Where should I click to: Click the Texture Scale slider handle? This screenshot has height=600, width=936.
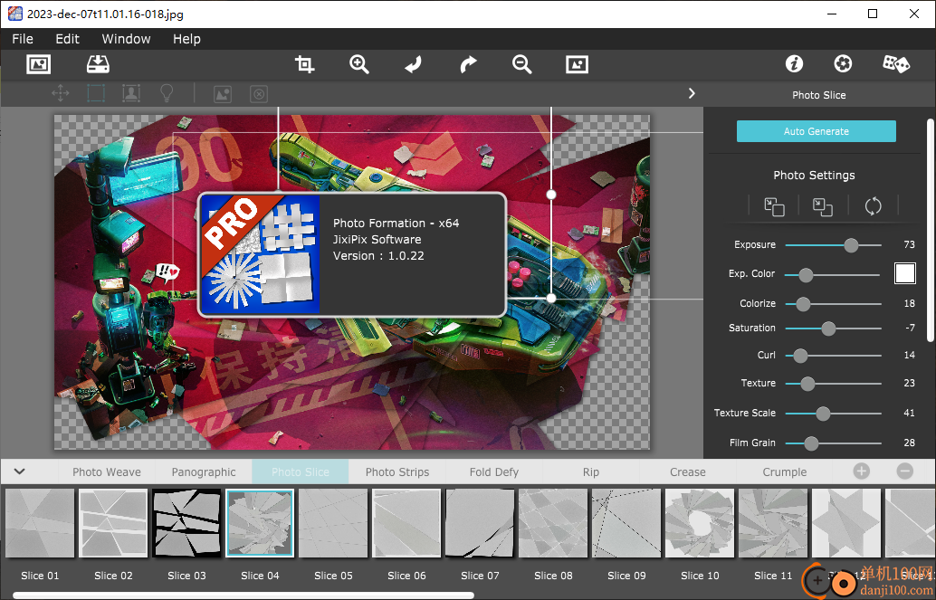click(823, 414)
